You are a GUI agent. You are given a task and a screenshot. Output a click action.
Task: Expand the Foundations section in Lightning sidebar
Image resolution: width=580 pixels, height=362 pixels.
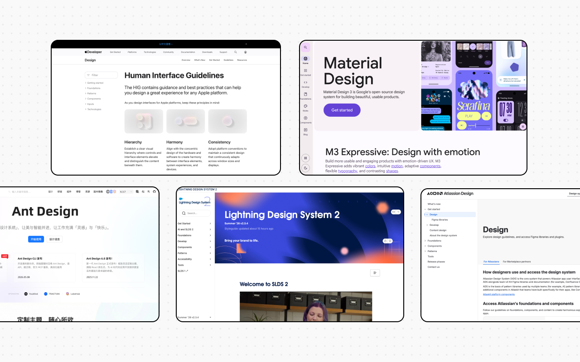coord(194,235)
